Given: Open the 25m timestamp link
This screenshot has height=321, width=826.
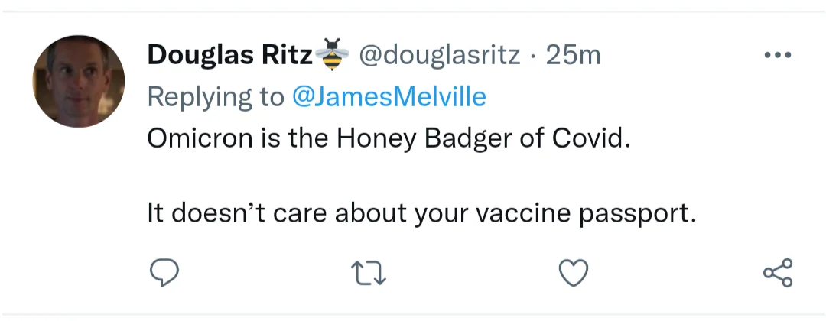Looking at the screenshot, I should [574, 55].
